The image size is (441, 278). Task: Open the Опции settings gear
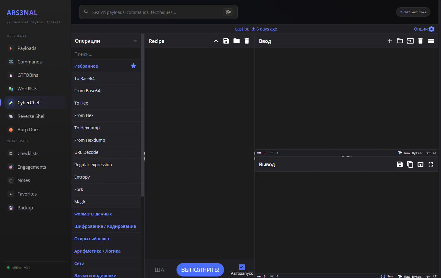[x=432, y=29]
